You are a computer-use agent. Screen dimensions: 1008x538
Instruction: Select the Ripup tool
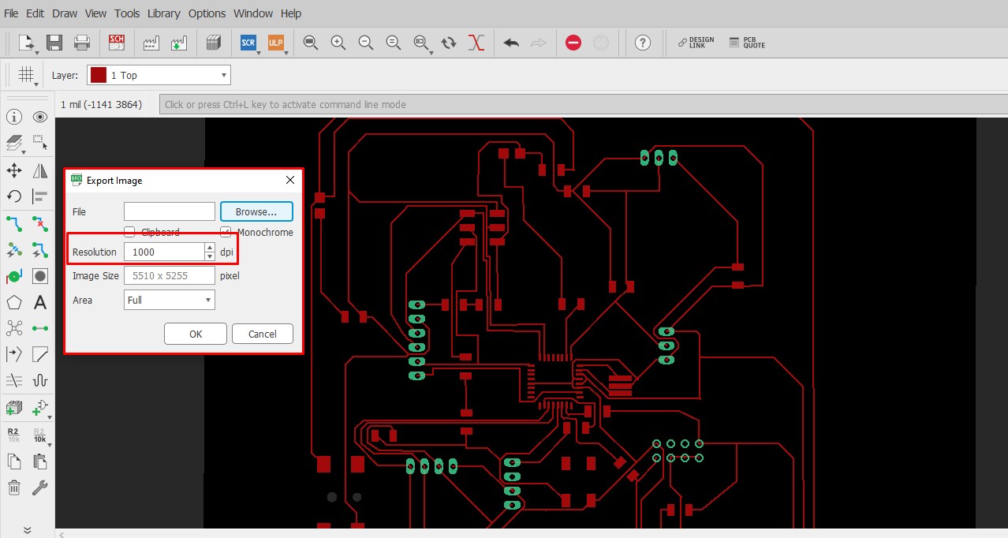coord(40,223)
